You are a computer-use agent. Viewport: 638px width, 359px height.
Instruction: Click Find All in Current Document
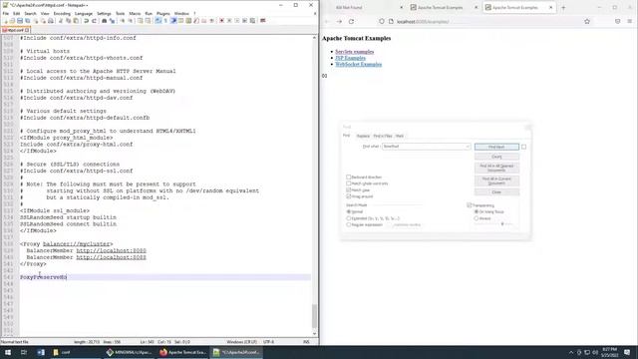pyautogui.click(x=496, y=180)
